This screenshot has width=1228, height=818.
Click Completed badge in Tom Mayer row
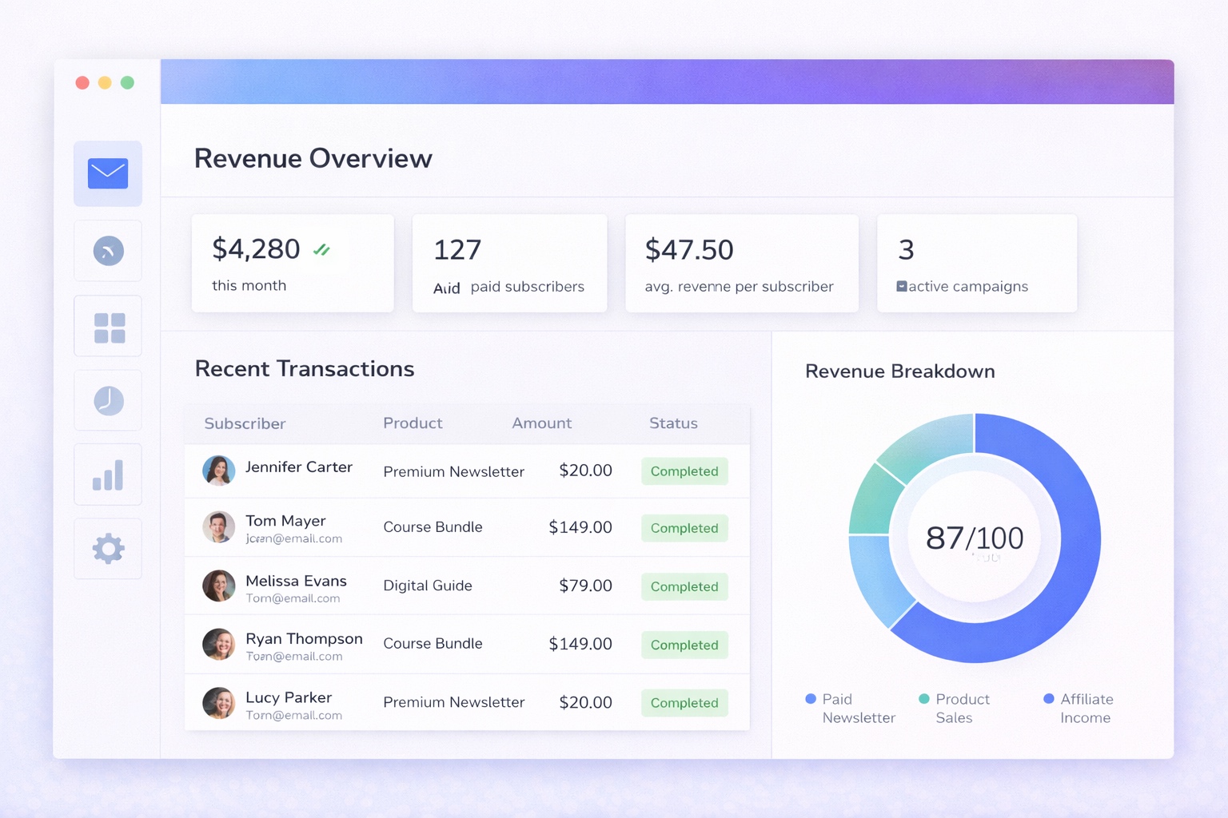tap(684, 528)
